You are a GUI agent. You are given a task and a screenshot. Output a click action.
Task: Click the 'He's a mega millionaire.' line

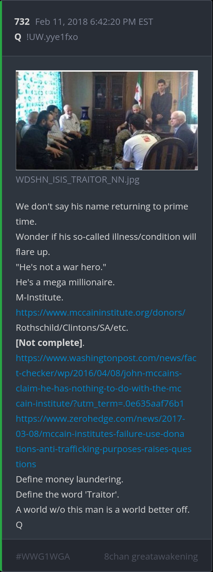[x=65, y=282]
